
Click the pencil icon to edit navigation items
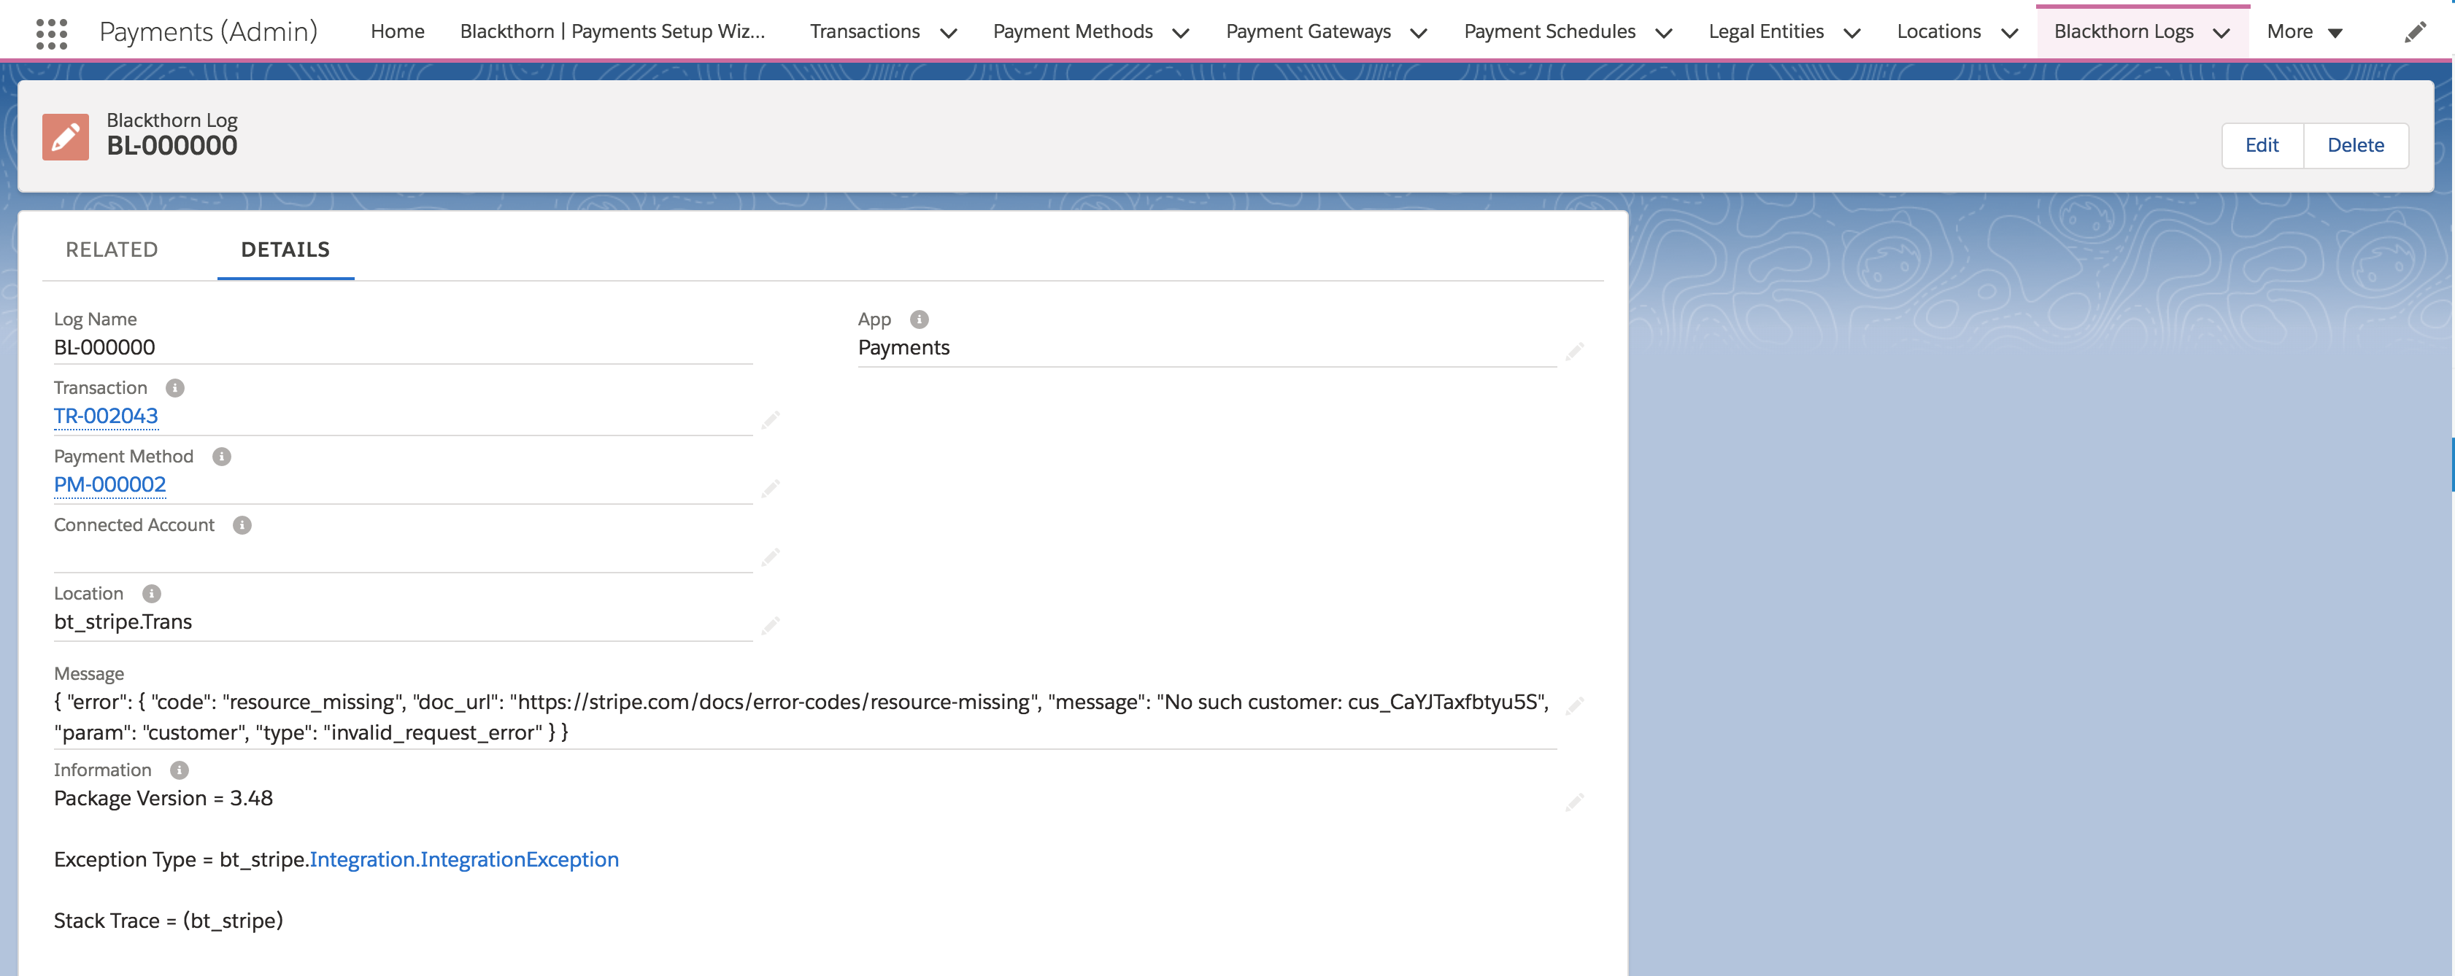click(x=2414, y=32)
